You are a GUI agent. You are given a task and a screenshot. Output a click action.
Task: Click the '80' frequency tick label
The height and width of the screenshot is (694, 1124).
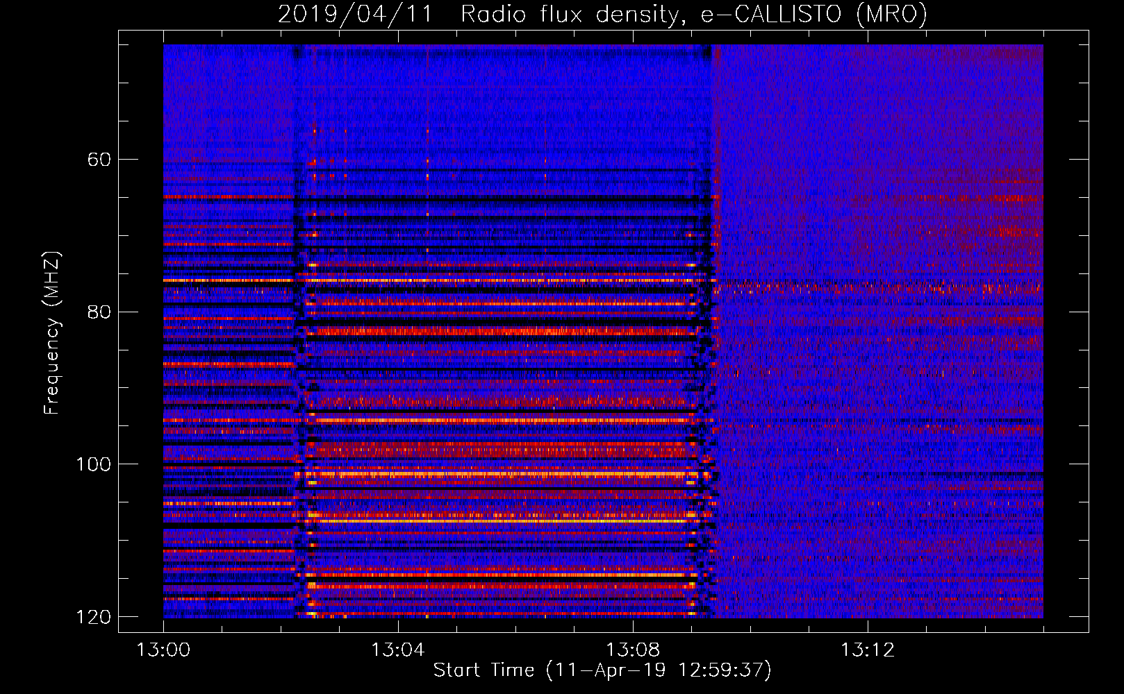pos(99,312)
